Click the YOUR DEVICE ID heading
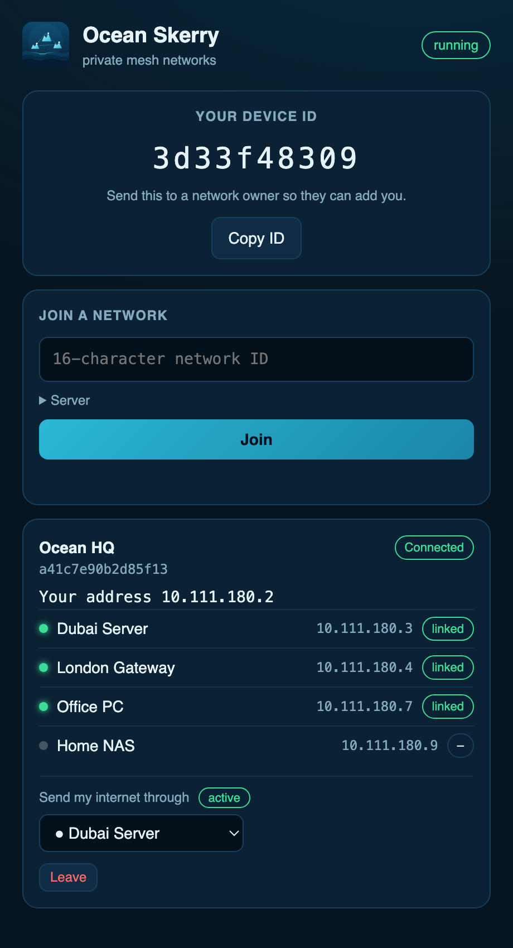Viewport: 513px width, 948px height. [256, 116]
